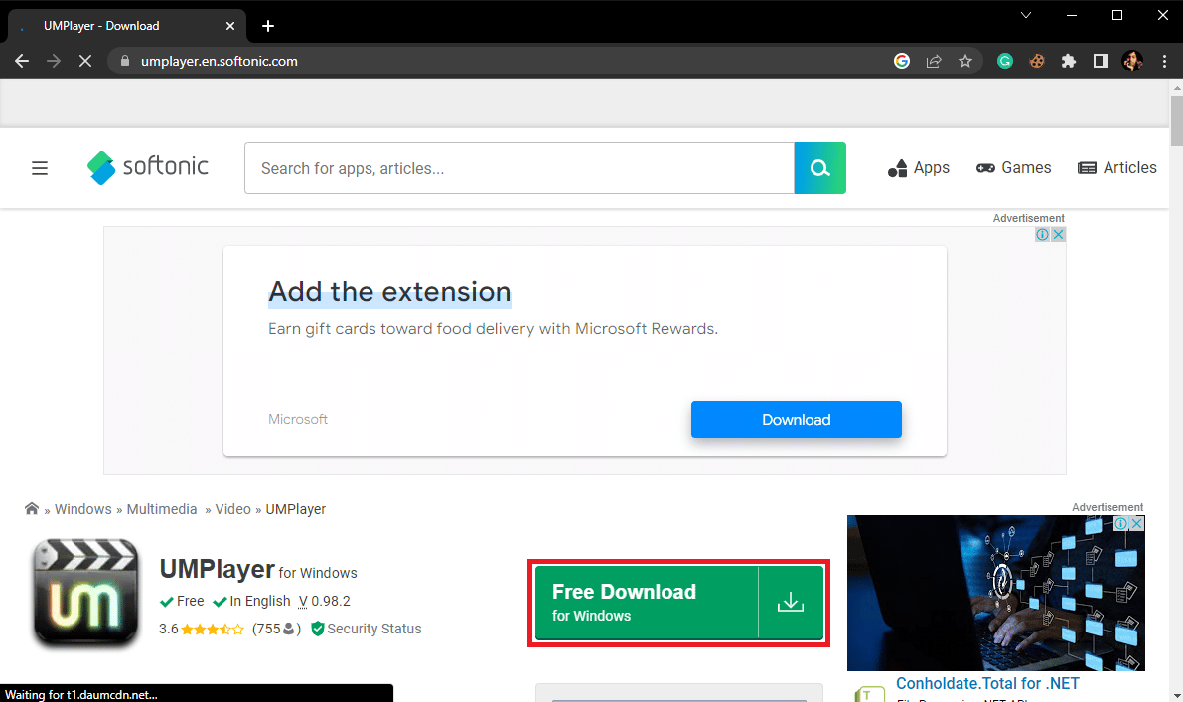Select the UMPlayer - Download tab
The width and height of the screenshot is (1183, 702).
pyautogui.click(x=127, y=26)
